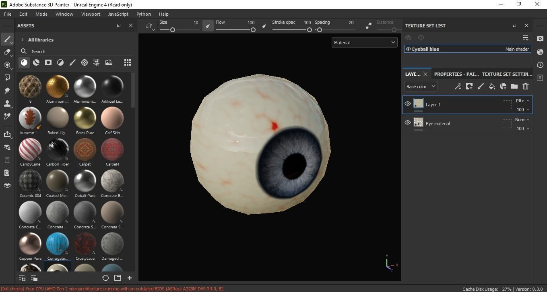The width and height of the screenshot is (547, 292).
Task: Open the Material view mode dropdown
Action: 364,42
